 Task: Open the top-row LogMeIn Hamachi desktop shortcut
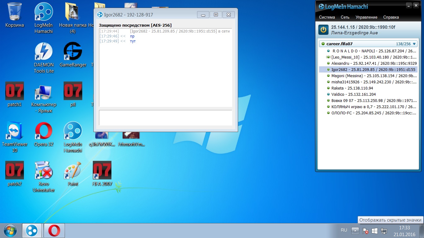[x=43, y=18]
